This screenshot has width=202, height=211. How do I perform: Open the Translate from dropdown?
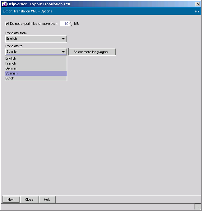point(36,39)
